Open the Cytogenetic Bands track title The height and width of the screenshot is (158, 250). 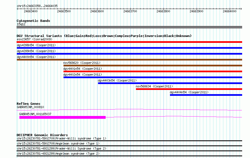click(x=33, y=21)
